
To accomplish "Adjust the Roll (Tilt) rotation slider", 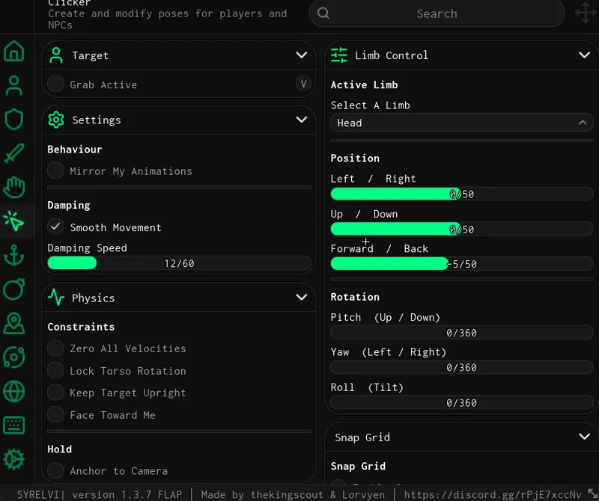I will coord(461,402).
